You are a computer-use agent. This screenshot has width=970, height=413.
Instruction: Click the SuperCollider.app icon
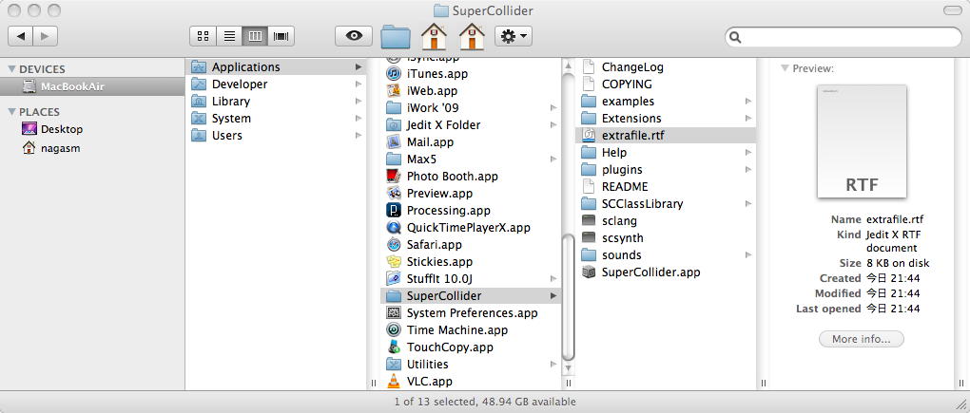(x=589, y=272)
